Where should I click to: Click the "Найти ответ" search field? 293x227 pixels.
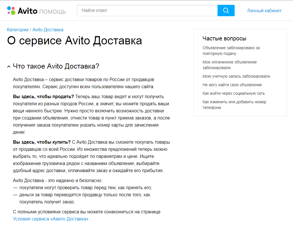[x=147, y=11]
